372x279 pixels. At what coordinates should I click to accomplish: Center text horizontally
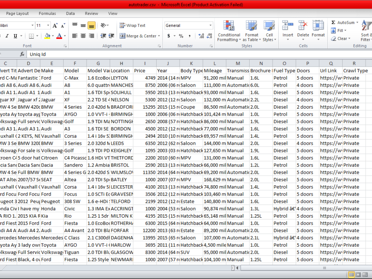(x=83, y=36)
